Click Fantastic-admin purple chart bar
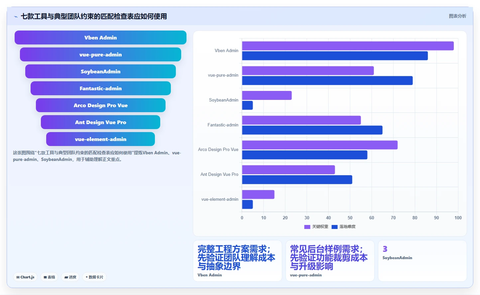Image resolution: width=480 pixels, height=295 pixels. 301,120
